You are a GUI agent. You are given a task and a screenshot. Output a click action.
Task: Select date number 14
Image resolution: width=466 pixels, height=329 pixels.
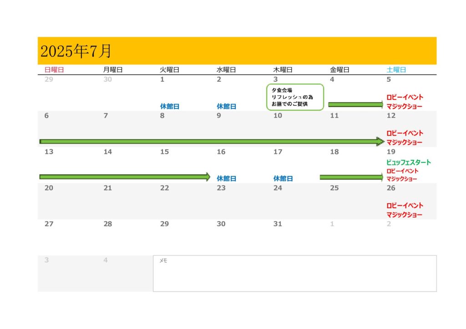tap(107, 152)
